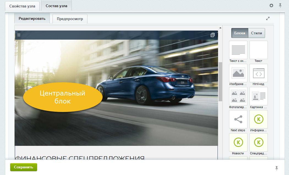
Task: Add a 'Картинка …' block
Action: point(258,96)
